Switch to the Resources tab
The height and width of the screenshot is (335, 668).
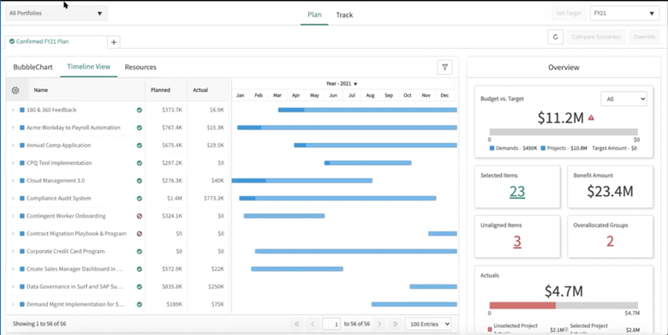140,67
